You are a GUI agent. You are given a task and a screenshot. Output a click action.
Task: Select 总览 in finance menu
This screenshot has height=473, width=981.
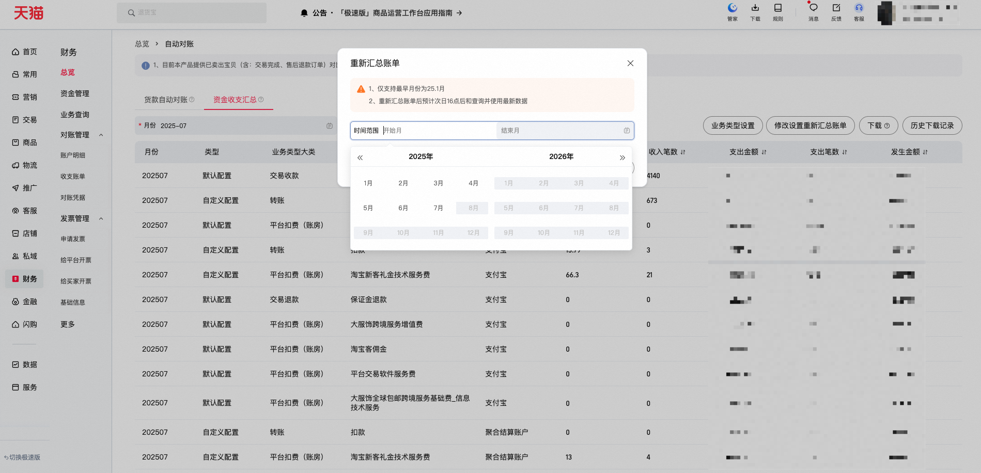click(68, 72)
